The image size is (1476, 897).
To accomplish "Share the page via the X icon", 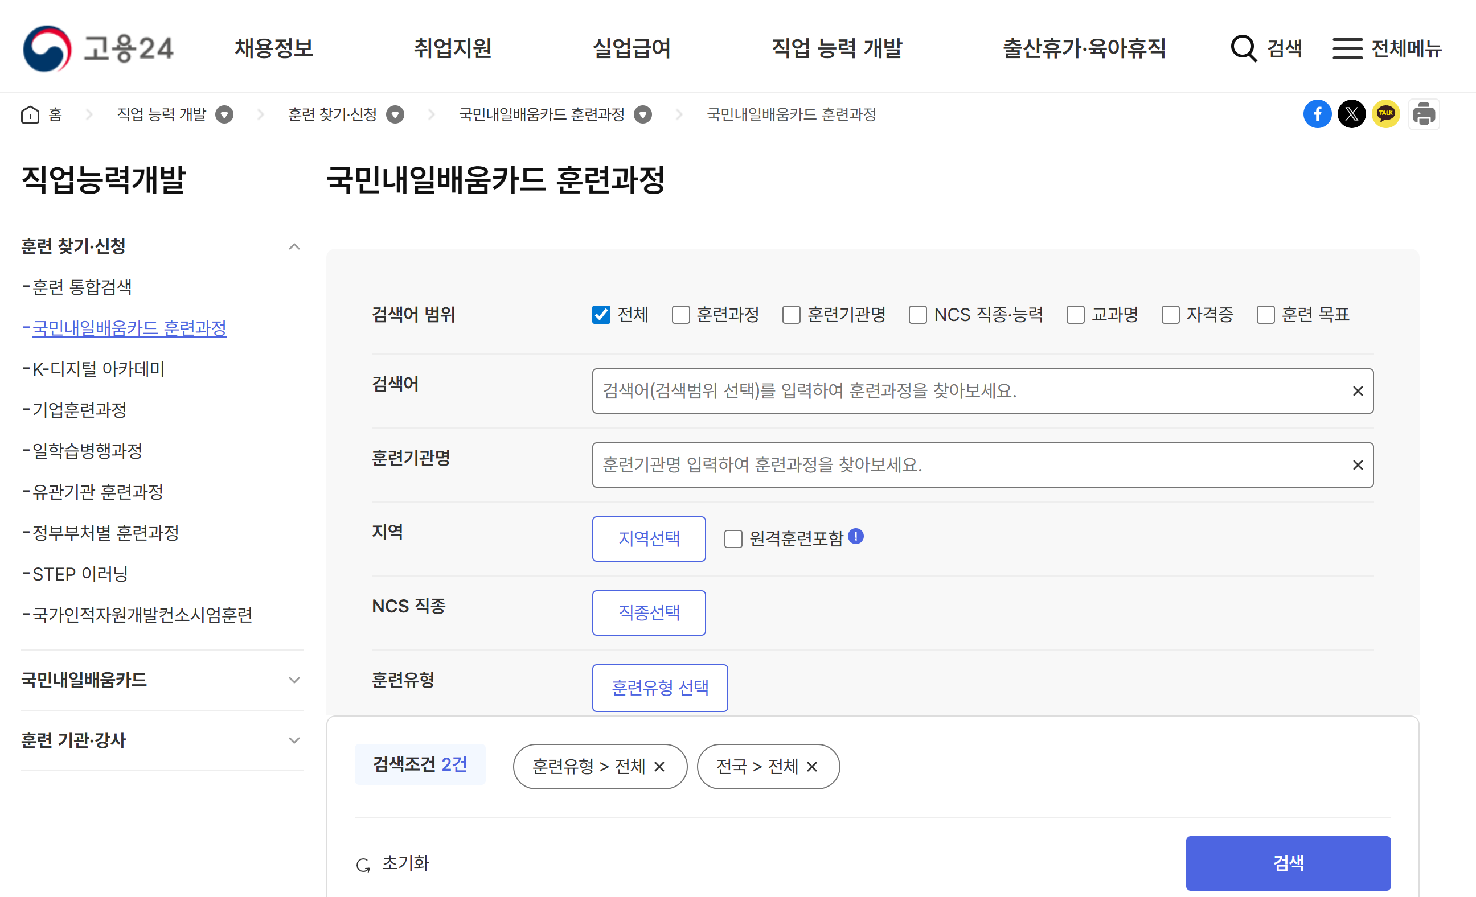I will point(1352,114).
